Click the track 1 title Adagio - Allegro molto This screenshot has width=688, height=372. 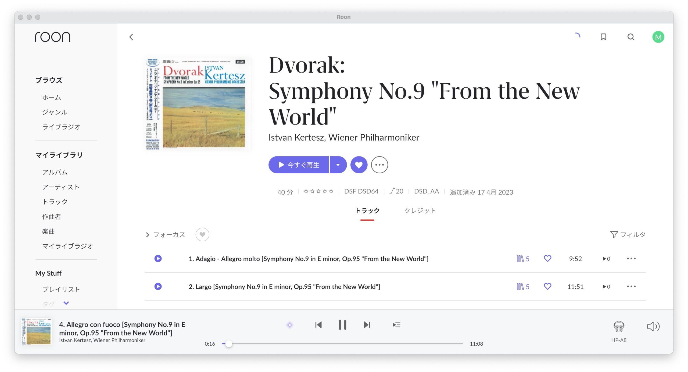tap(309, 259)
